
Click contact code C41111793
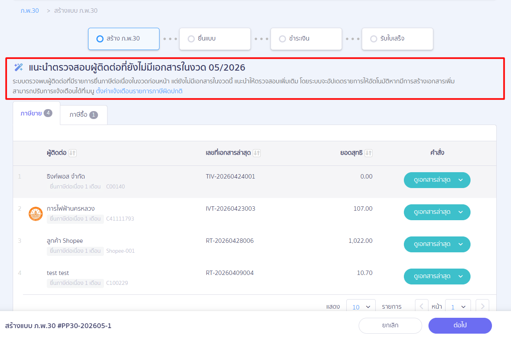[x=120, y=219]
